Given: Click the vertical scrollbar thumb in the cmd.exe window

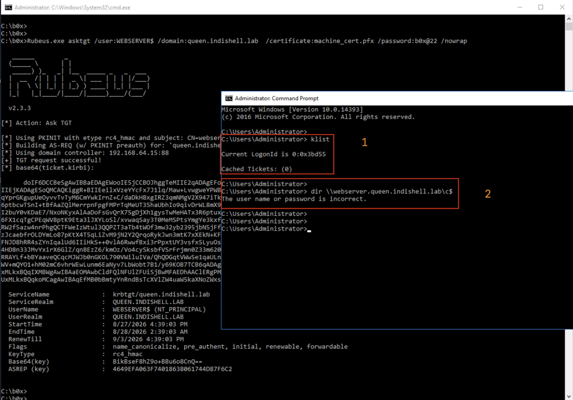Looking at the screenshot, I should coord(569,27).
